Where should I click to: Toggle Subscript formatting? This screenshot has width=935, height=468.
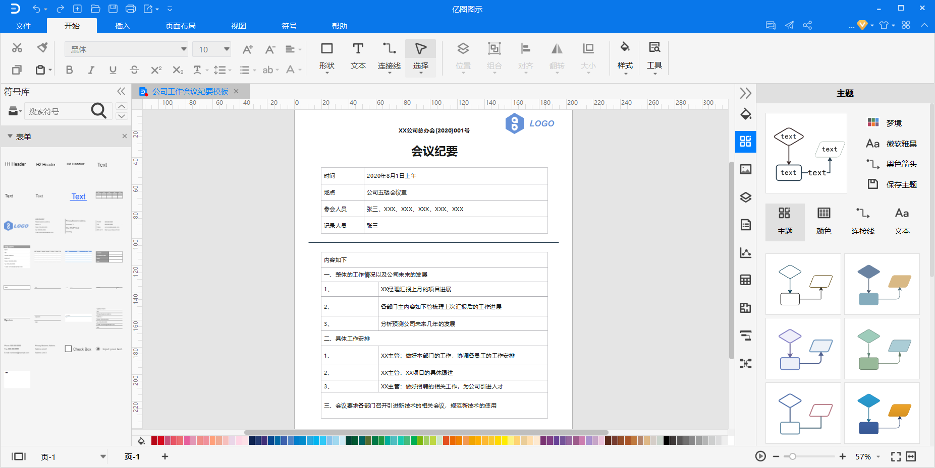(178, 70)
